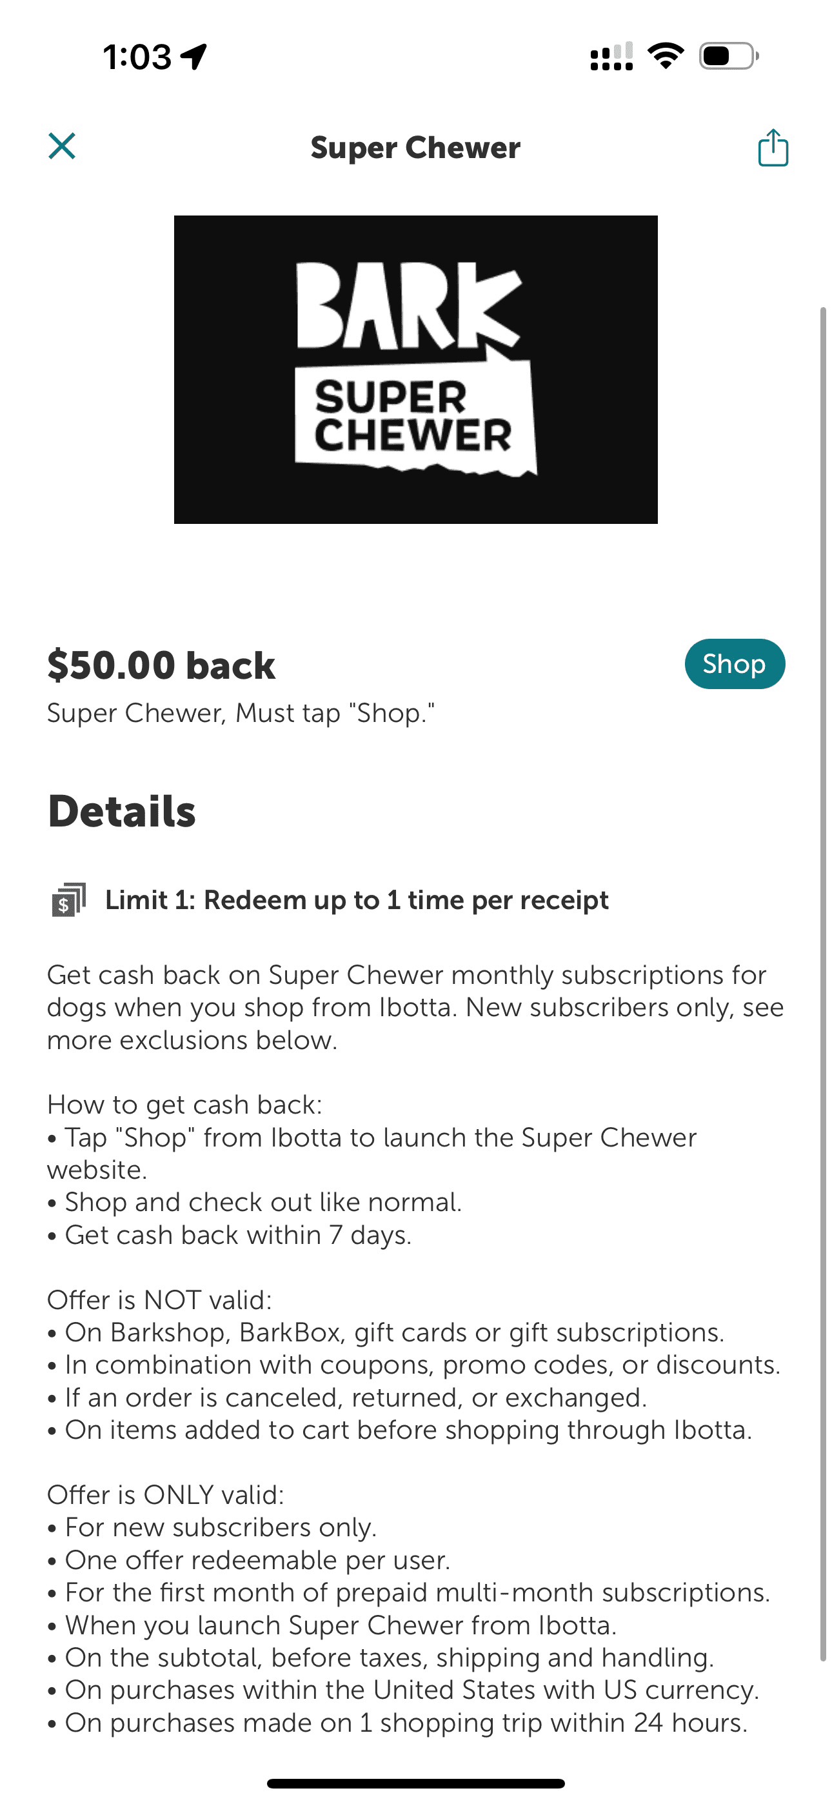The height and width of the screenshot is (1804, 832).
Task: Tap the "How to get cash back:" line
Action: [x=185, y=1105]
